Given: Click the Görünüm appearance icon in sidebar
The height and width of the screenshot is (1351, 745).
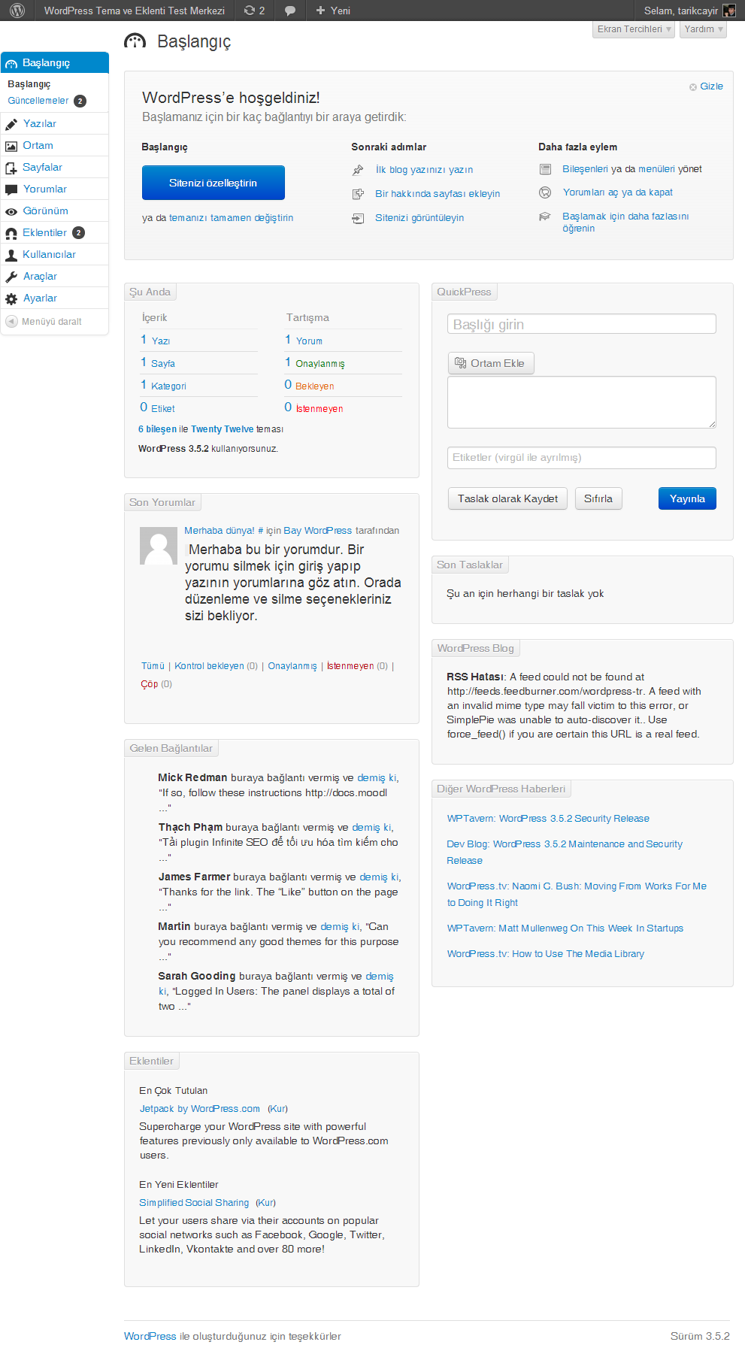Looking at the screenshot, I should click(x=11, y=211).
